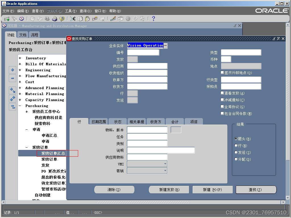Click the Find flashlight toolbar icon
Screen dimensions: 291x218
tap(14, 19)
